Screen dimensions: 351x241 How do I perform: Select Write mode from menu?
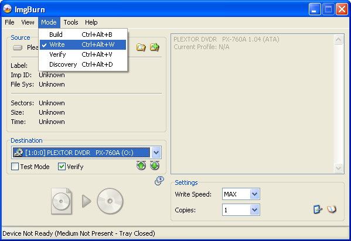click(x=83, y=44)
